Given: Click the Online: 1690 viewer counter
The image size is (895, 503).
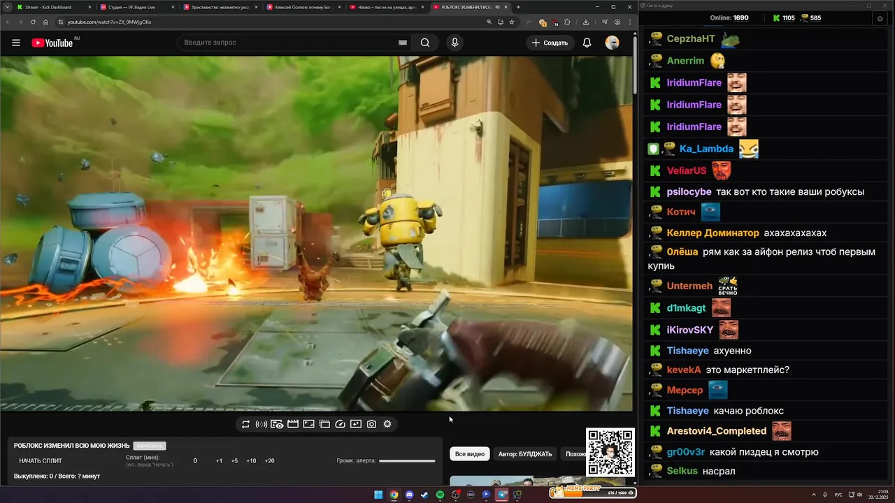Looking at the screenshot, I should (729, 18).
